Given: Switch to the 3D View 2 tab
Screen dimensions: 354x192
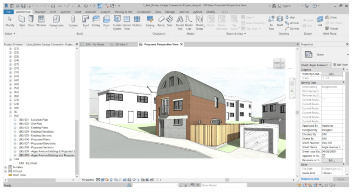Looking at the screenshot, I should (121, 45).
